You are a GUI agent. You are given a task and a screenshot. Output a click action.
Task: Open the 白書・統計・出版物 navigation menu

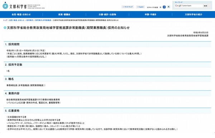(x=107, y=14)
